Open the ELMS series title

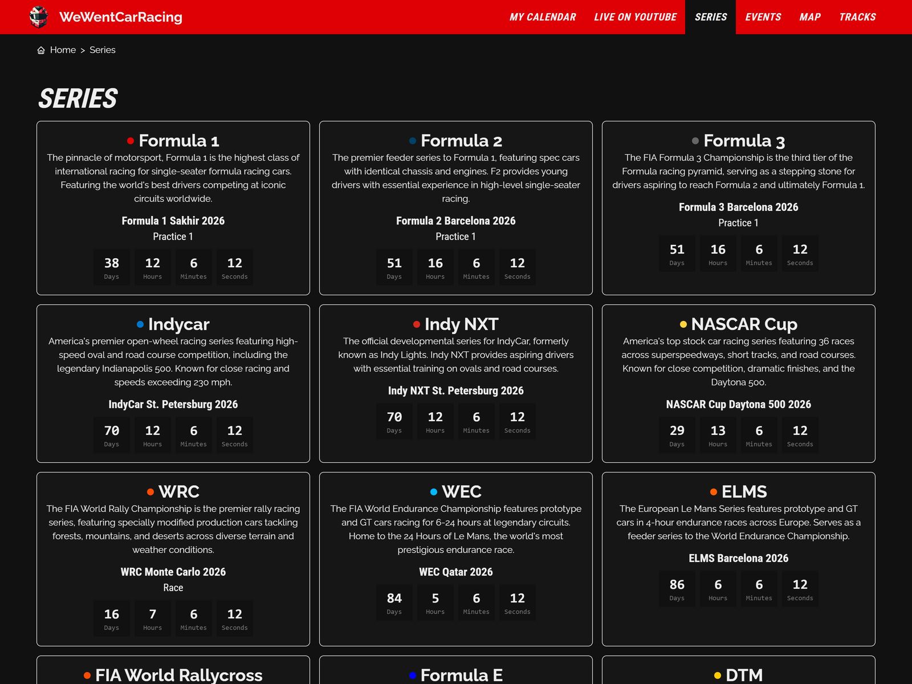click(744, 492)
